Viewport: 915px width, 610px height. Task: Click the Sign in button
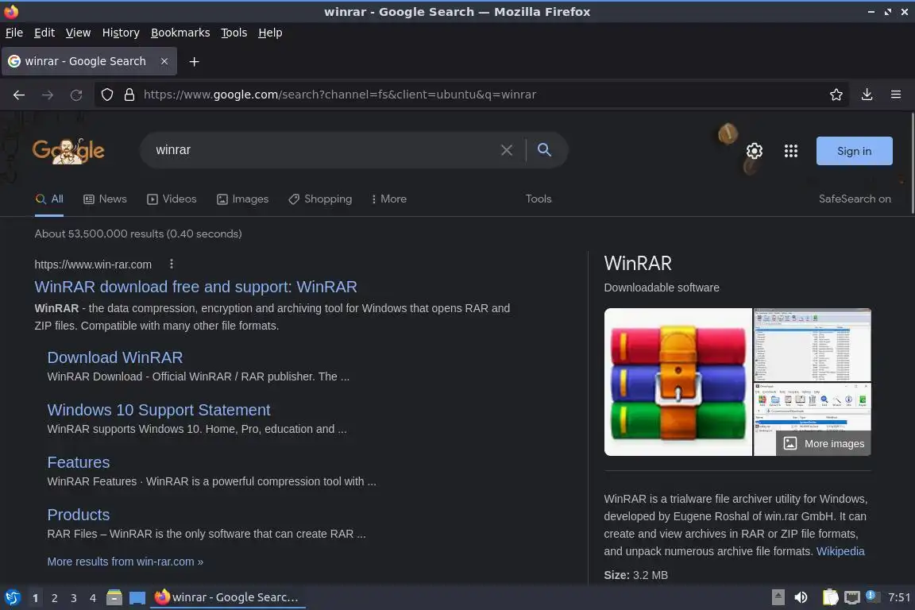pos(855,151)
